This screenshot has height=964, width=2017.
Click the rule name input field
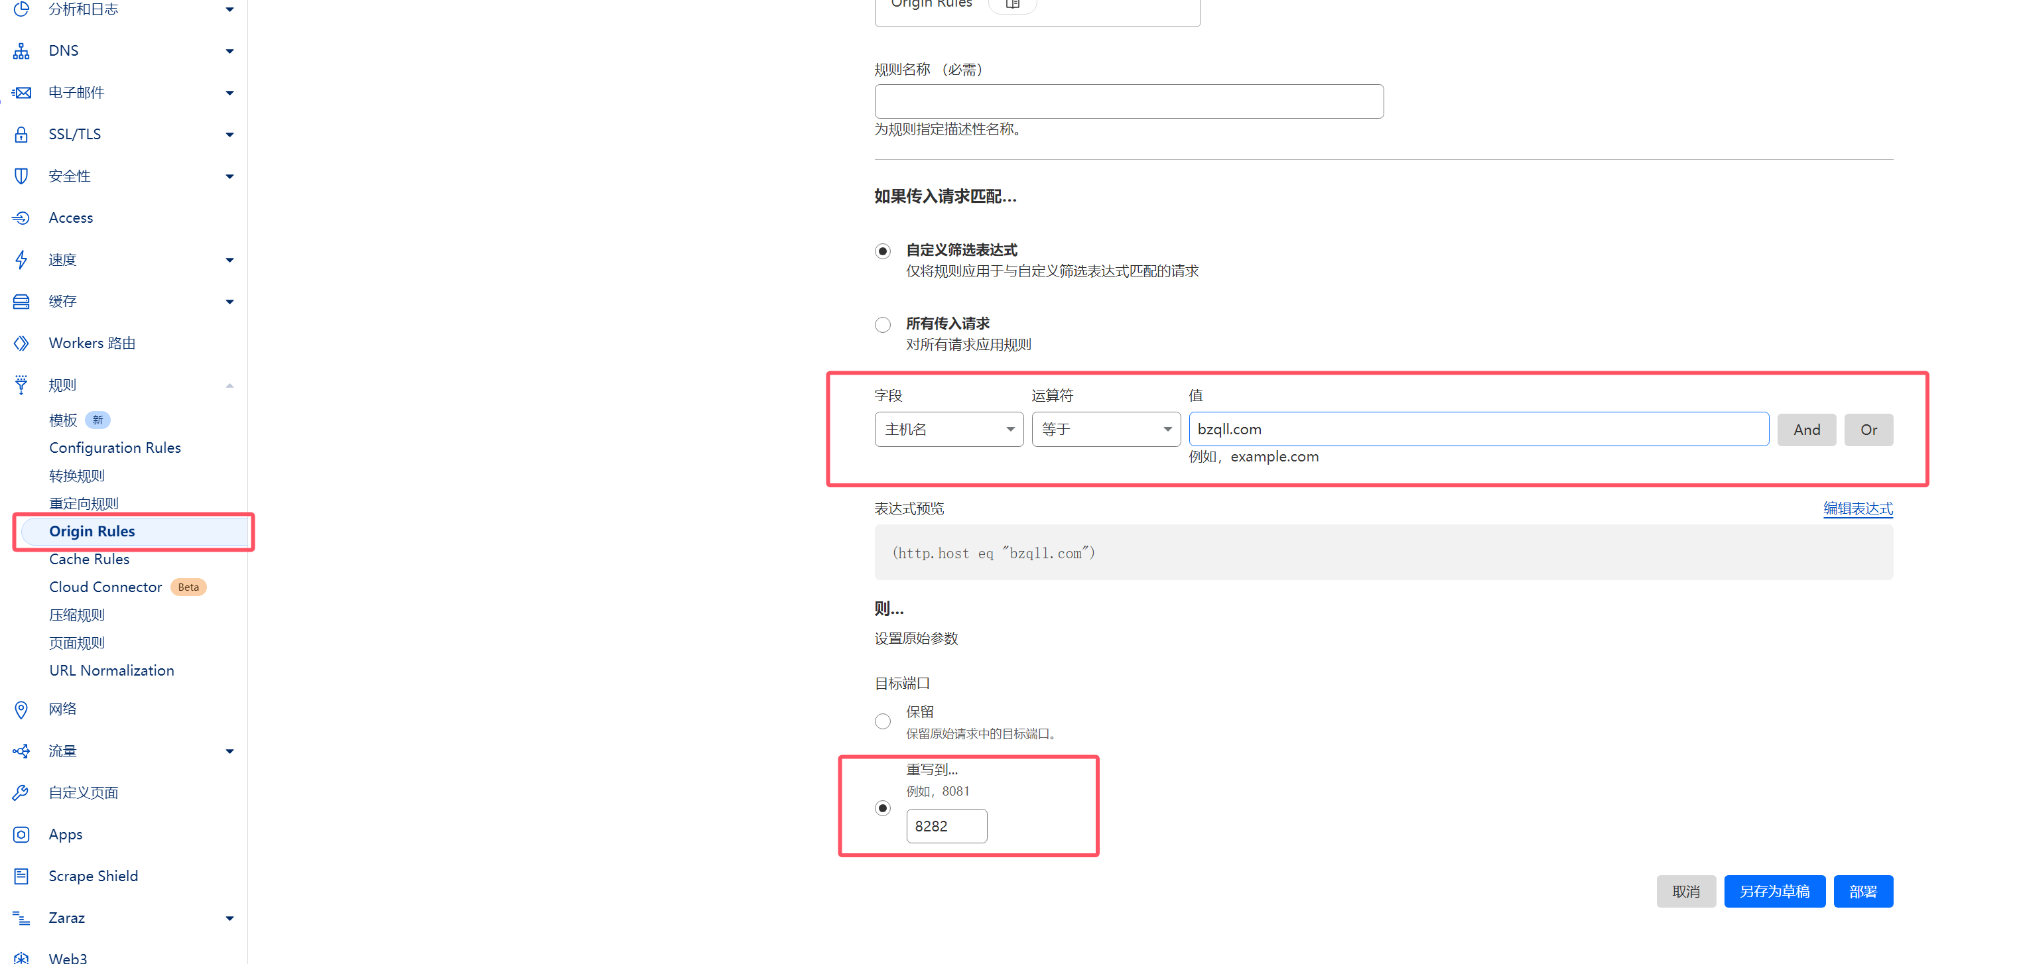1129,101
